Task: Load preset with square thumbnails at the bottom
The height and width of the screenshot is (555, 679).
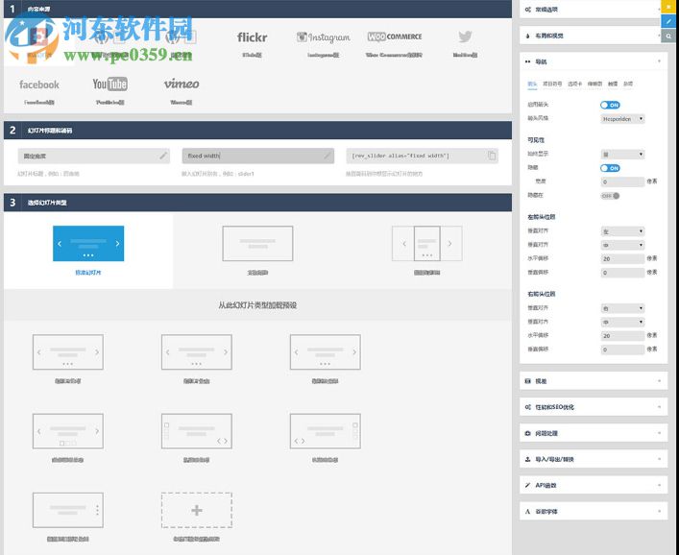Action: coord(68,431)
